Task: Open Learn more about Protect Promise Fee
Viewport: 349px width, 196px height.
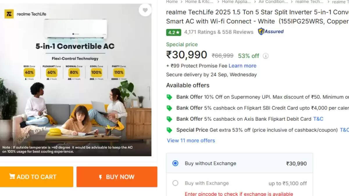Action: (243, 66)
